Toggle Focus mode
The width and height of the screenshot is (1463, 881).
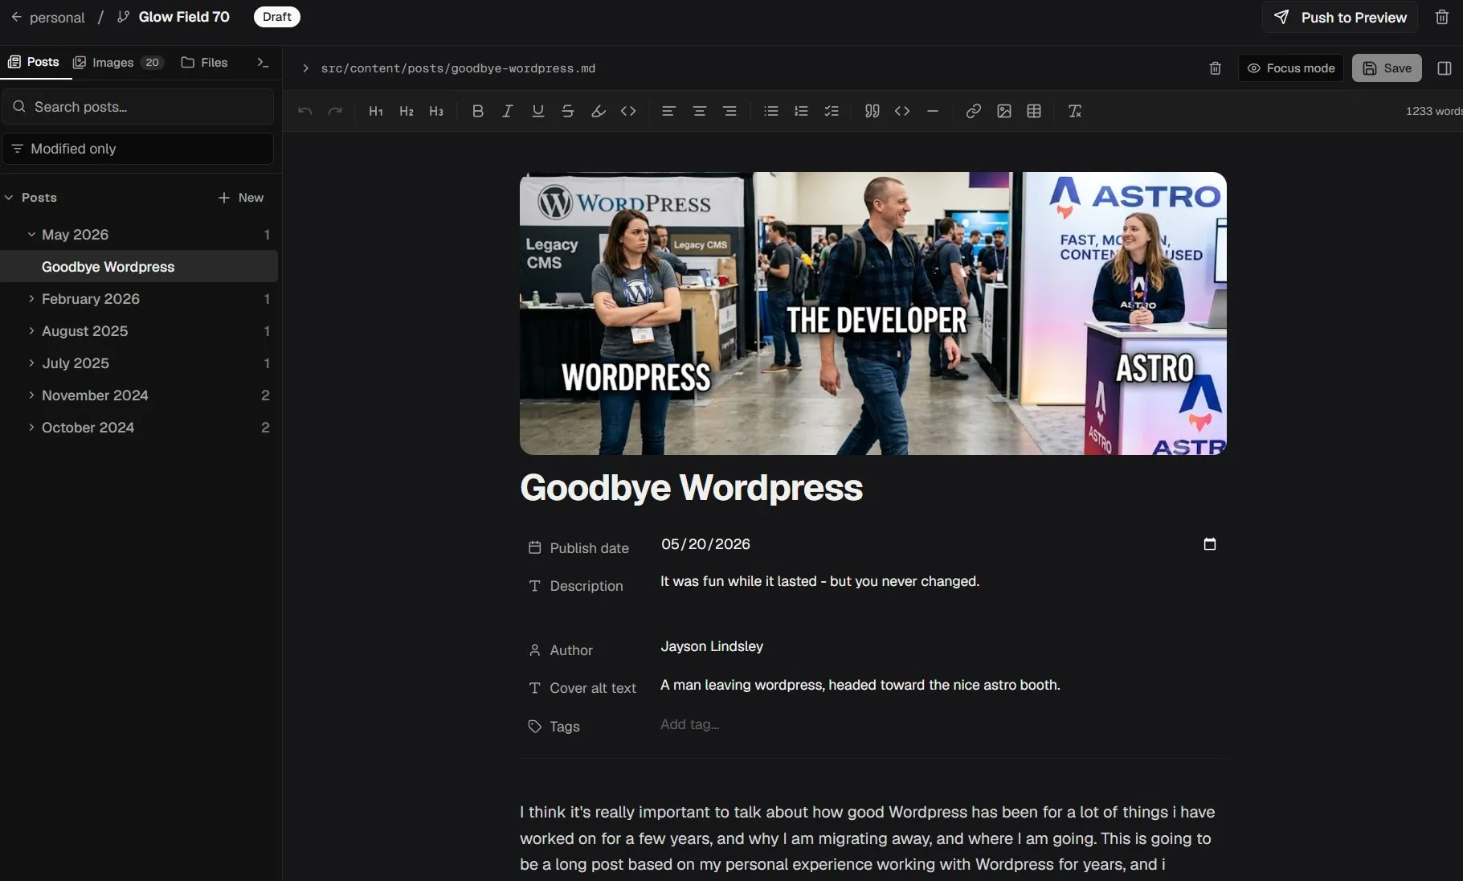point(1290,68)
